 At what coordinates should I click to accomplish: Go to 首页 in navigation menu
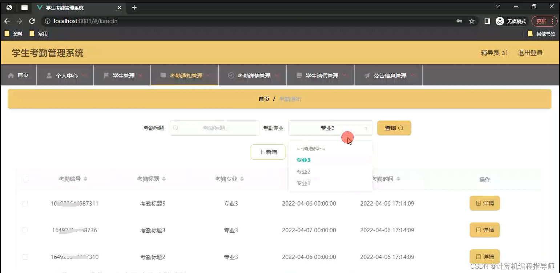(19, 75)
